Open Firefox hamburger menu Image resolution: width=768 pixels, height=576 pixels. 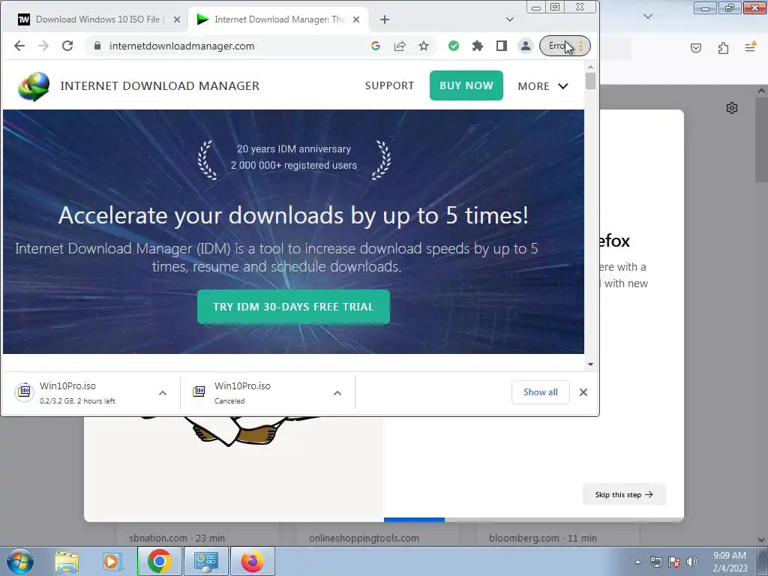[x=750, y=47]
